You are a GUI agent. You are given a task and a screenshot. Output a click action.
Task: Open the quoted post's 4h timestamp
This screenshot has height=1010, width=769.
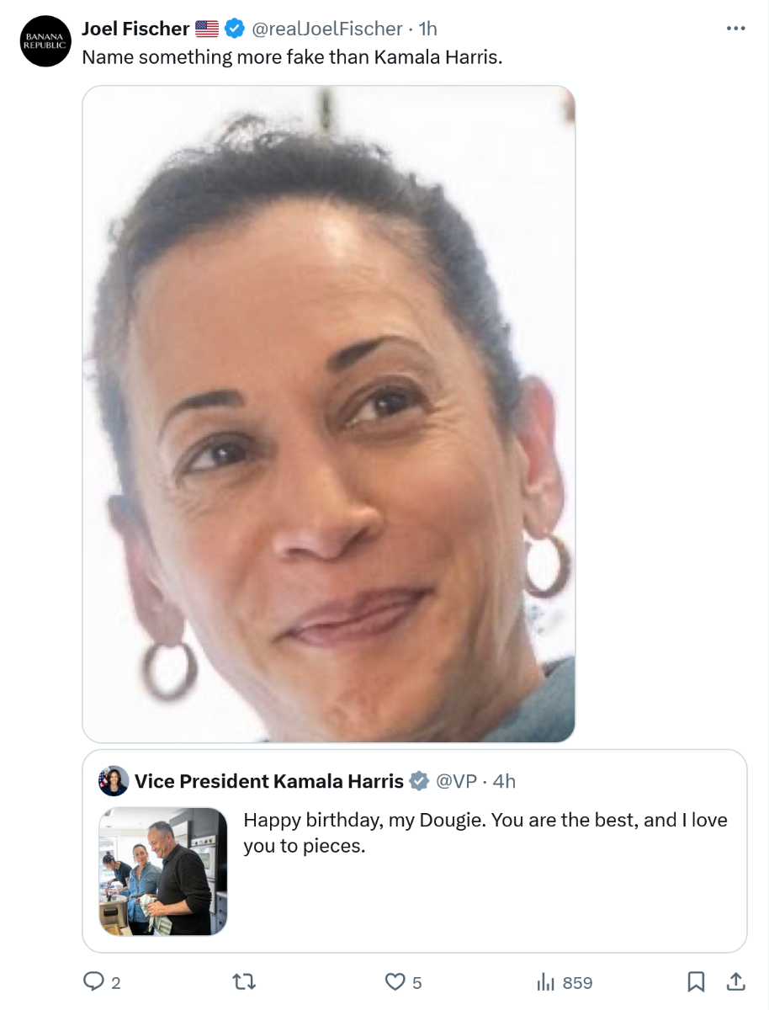[x=504, y=781]
